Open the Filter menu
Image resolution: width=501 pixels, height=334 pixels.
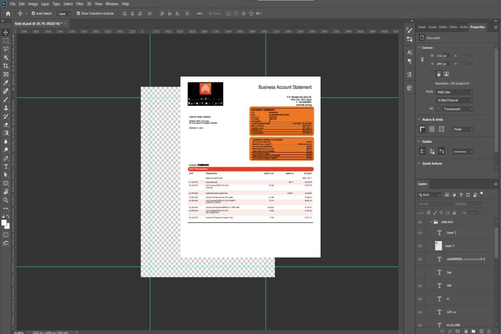pyautogui.click(x=80, y=4)
